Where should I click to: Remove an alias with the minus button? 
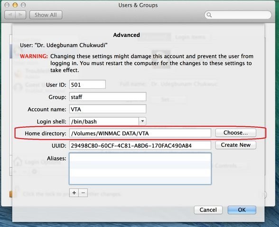[83, 192]
